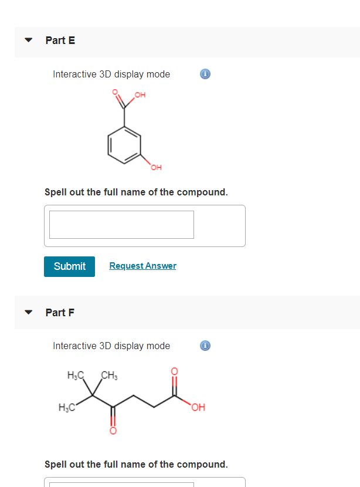Select the Part E section header

tap(60, 40)
